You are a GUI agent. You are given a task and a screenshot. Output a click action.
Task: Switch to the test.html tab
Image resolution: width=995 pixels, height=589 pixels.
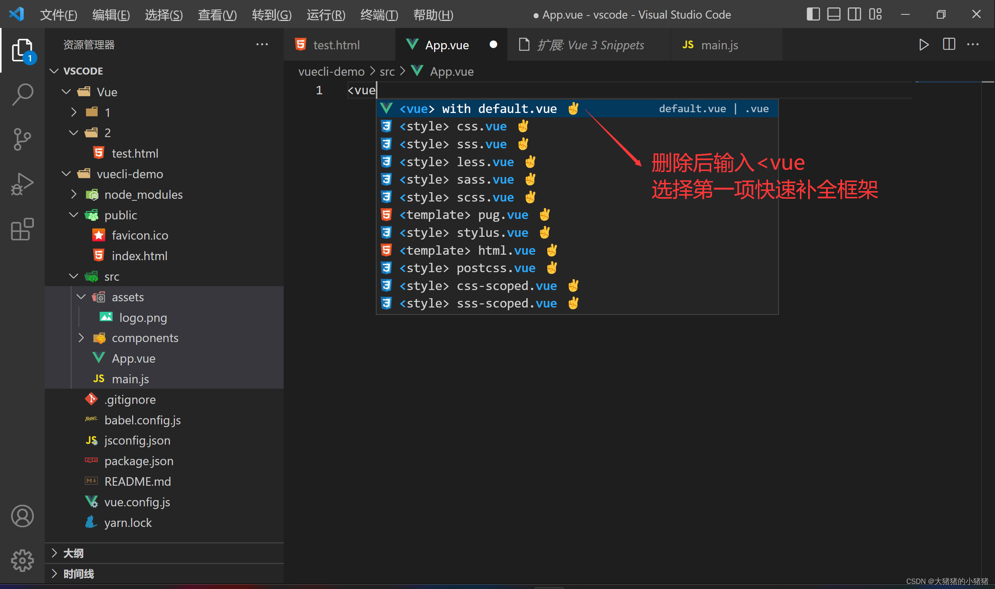(339, 44)
